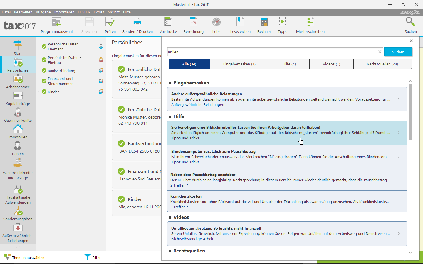Open Programmauswahl from the toolbar
The height and width of the screenshot is (264, 423).
pyautogui.click(x=57, y=26)
